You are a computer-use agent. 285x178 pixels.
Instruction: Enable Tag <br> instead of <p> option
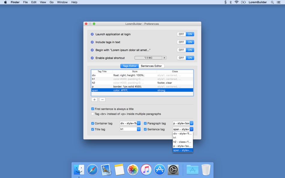[93, 114]
